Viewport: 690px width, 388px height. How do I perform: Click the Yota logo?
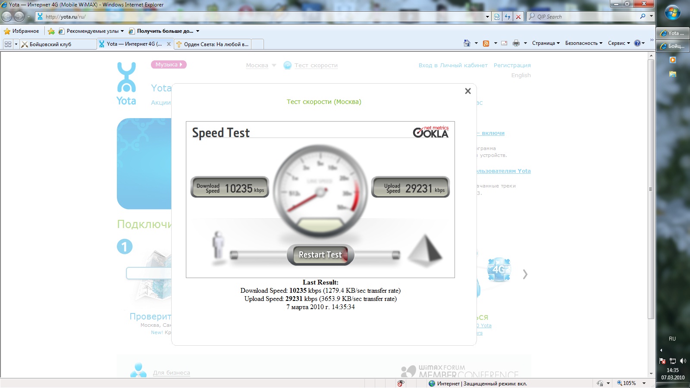click(126, 84)
